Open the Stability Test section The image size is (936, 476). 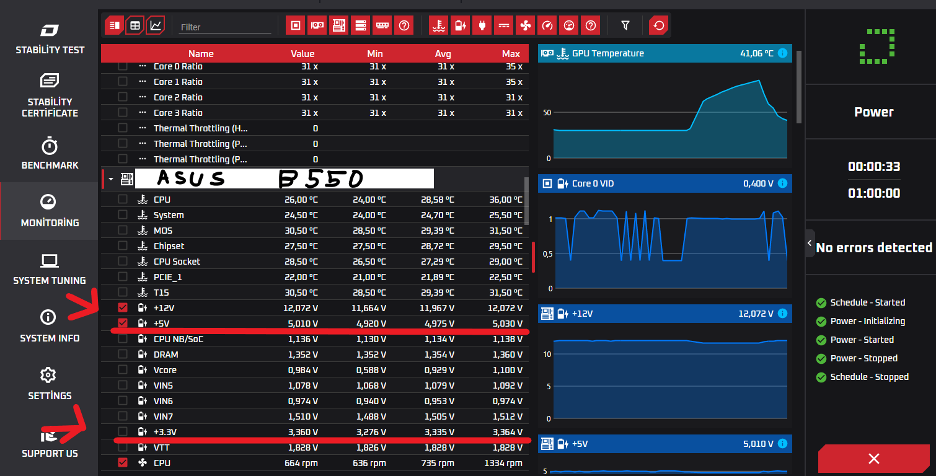coord(50,38)
